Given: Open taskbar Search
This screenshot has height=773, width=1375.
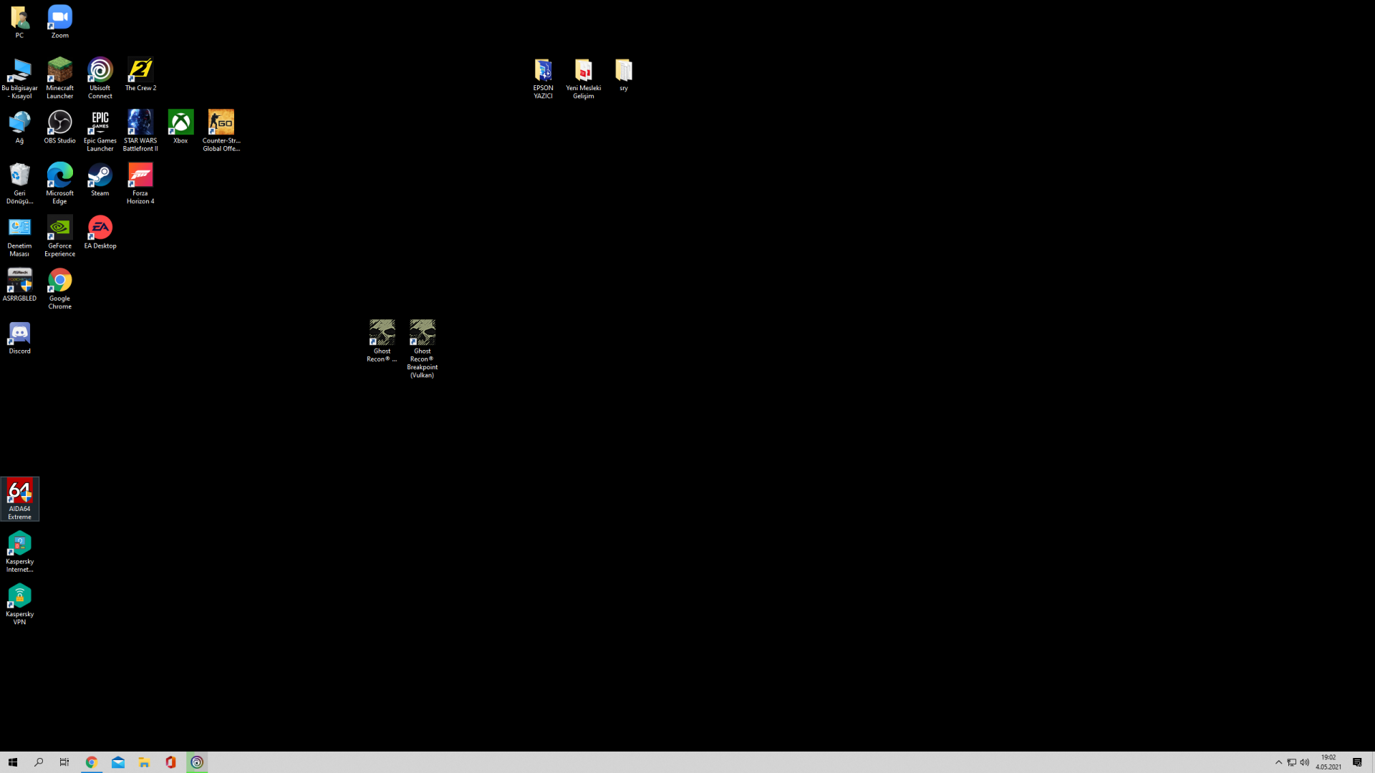Looking at the screenshot, I should point(39,762).
